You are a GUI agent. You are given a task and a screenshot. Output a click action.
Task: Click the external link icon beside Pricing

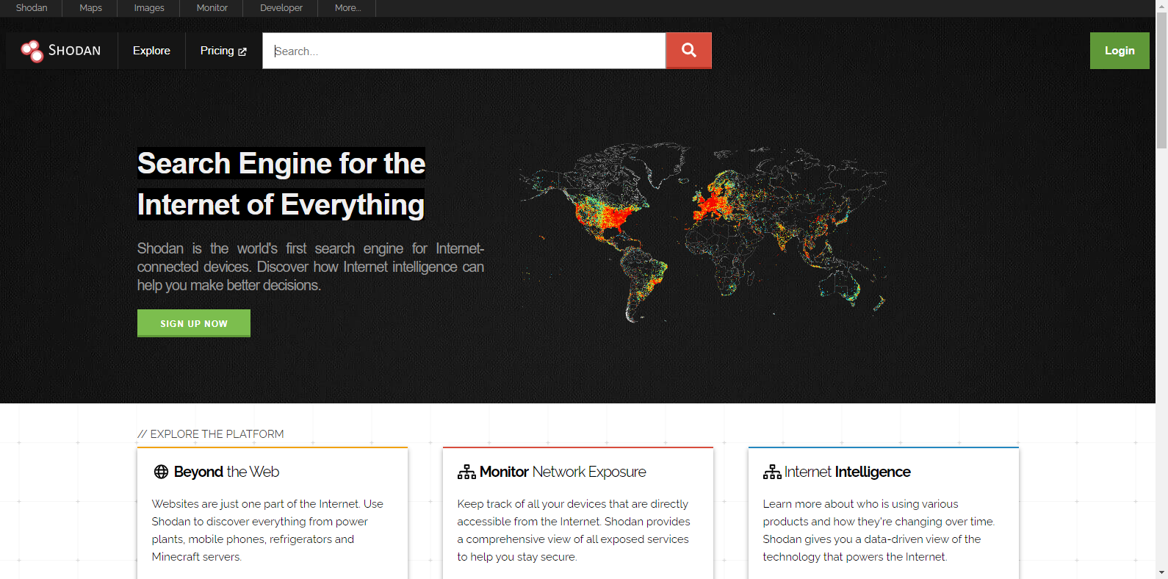(x=242, y=51)
